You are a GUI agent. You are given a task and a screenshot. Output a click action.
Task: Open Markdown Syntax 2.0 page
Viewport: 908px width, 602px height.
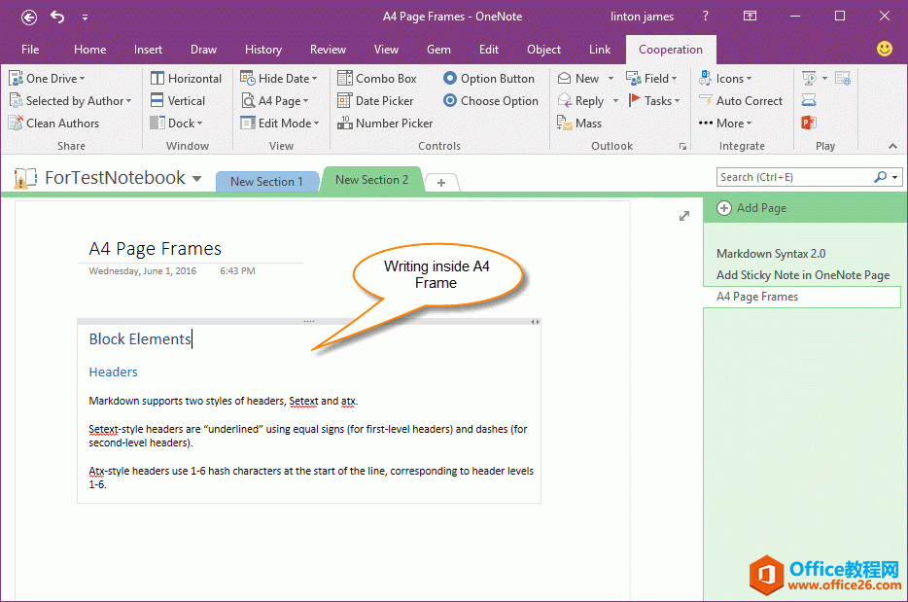coord(771,254)
